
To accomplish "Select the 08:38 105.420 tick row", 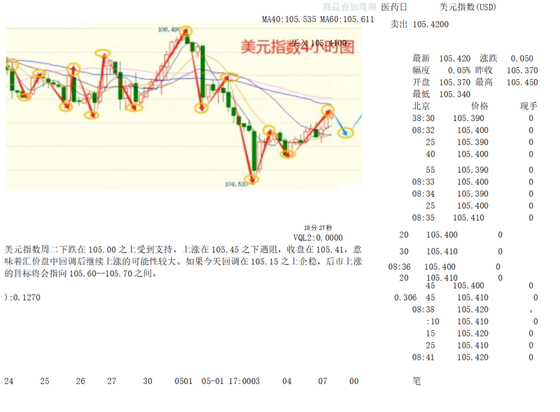I will click(473, 310).
